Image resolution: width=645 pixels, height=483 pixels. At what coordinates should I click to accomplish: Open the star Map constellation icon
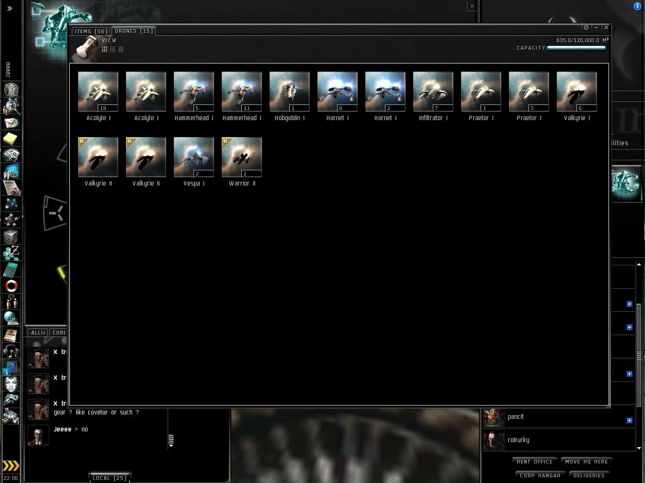pos(11,204)
